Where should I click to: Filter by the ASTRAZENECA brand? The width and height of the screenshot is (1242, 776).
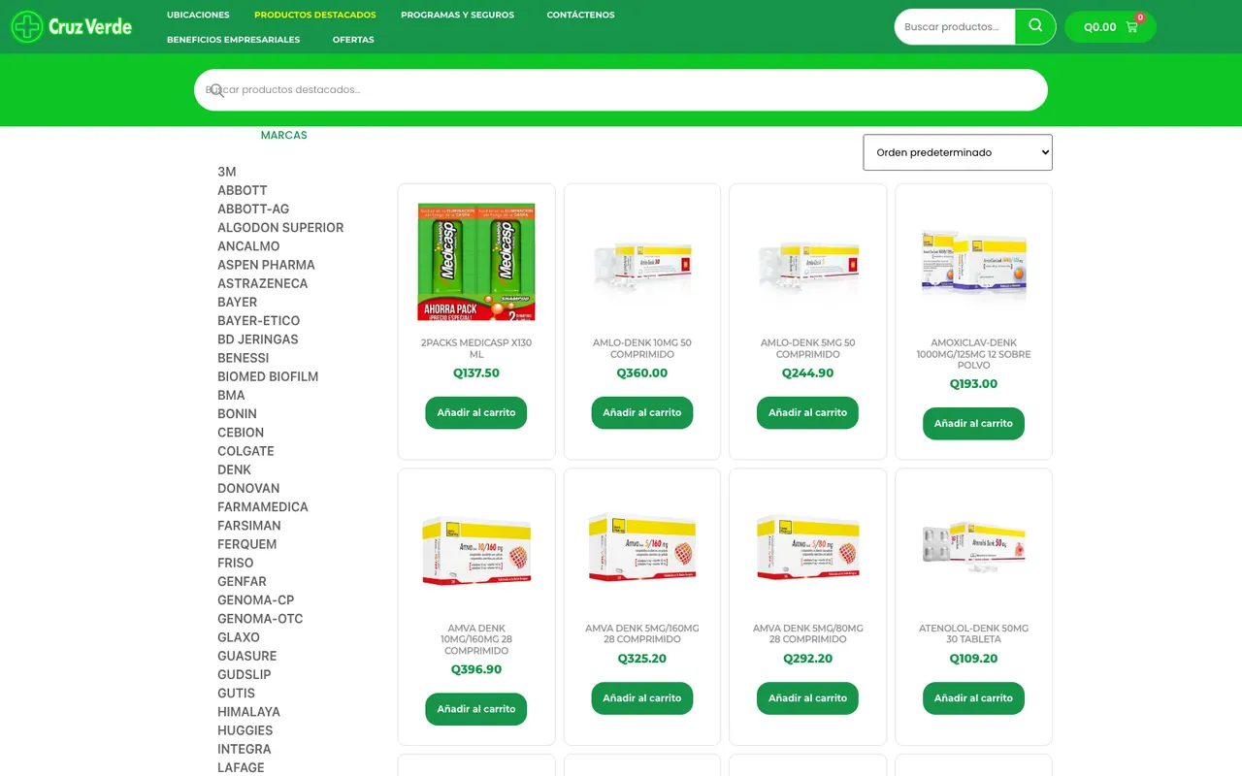click(x=262, y=283)
